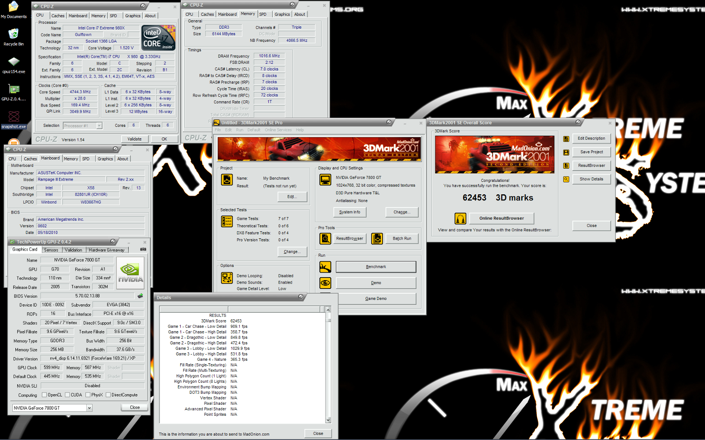The image size is (705, 440).
Task: Click GPU-Z screenshot camera icon
Action: click(143, 249)
